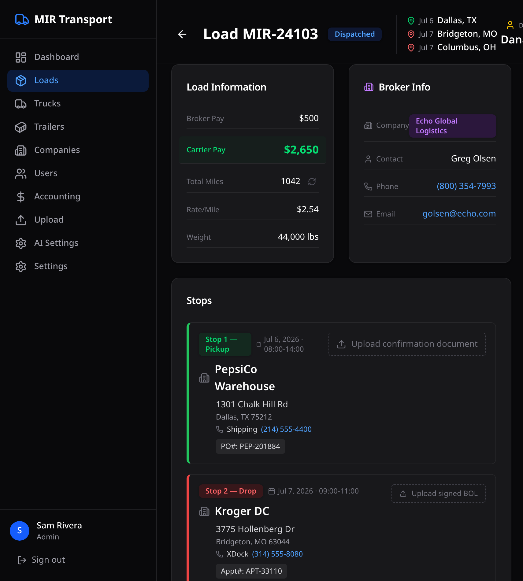The width and height of the screenshot is (523, 581).
Task: Click the Dallas, TX pickup pin icon
Action: [x=411, y=21]
